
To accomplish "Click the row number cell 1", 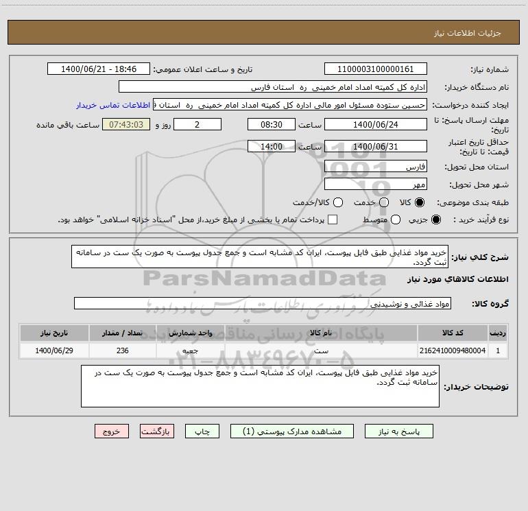I will point(498,350).
